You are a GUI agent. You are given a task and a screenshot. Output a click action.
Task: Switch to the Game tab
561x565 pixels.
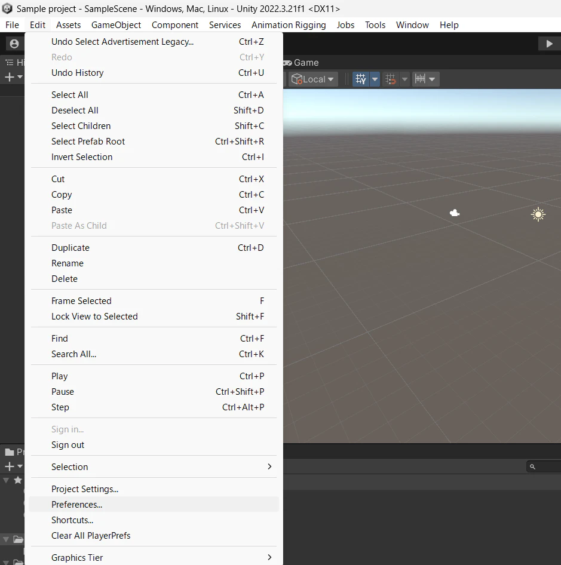click(x=301, y=63)
